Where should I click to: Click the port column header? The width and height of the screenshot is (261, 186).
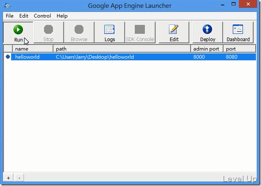click(239, 49)
